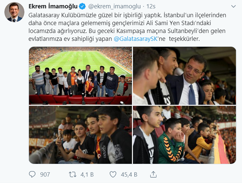This screenshot has width=242, height=183.
Task: Like the tweet with the heart icon
Action: click(113, 174)
